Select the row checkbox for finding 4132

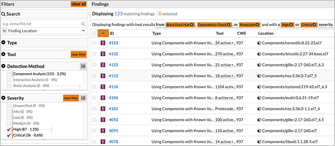click(94, 54)
